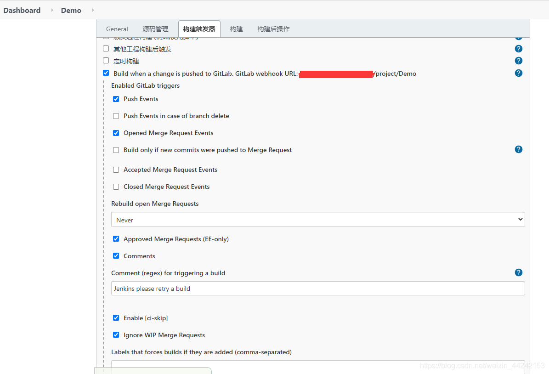The width and height of the screenshot is (549, 374).
Task: Select 构建触发器 tab
Action: click(x=199, y=29)
